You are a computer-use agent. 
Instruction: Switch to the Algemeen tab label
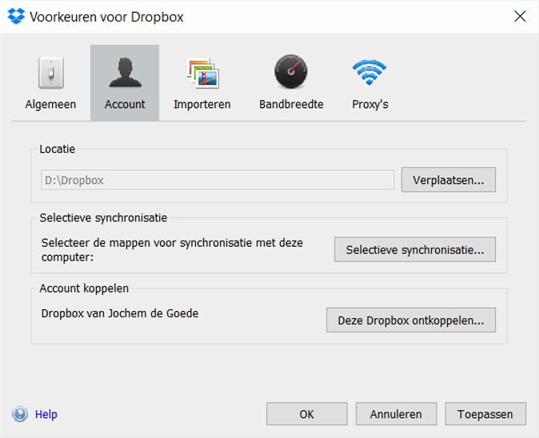(x=50, y=104)
